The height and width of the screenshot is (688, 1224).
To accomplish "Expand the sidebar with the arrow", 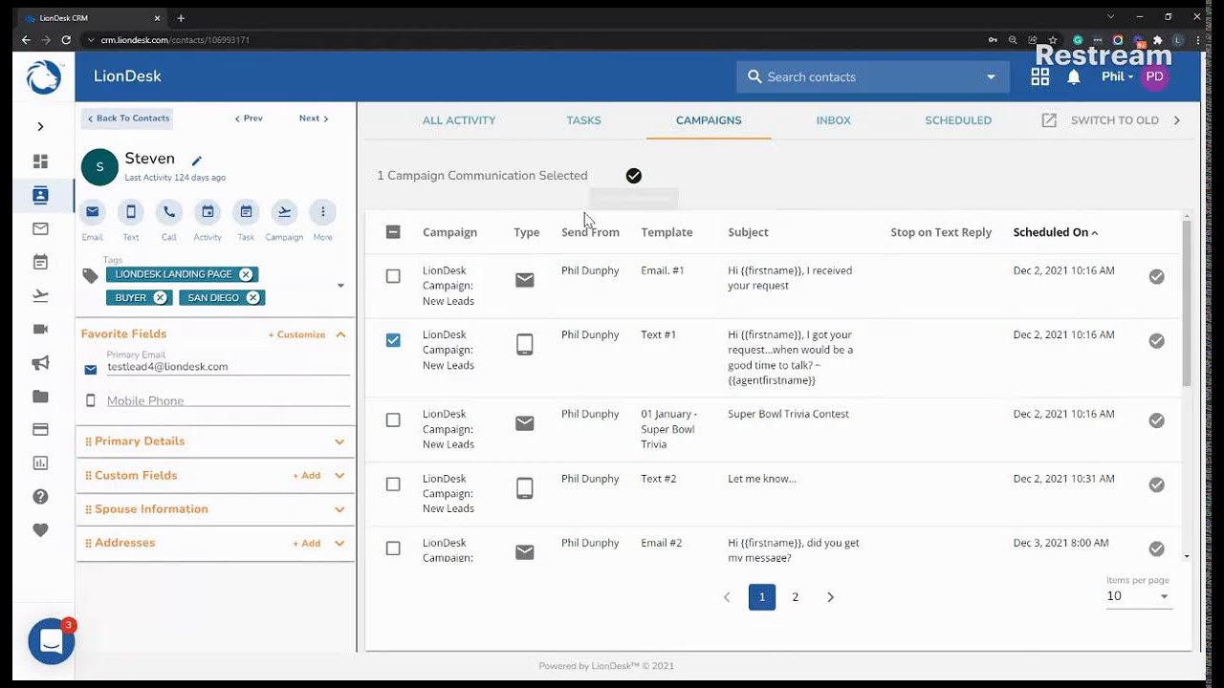I will [40, 126].
